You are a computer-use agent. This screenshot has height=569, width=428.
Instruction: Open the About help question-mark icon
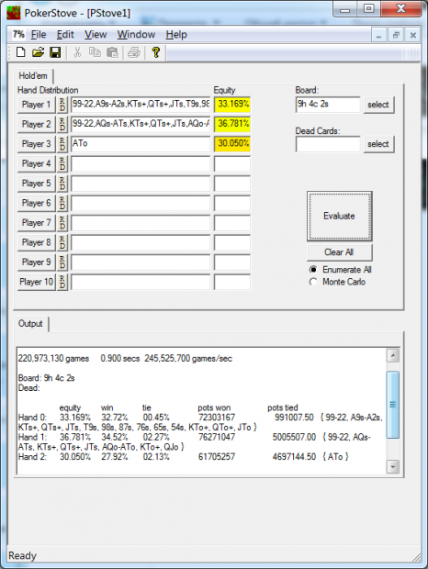pos(156,52)
